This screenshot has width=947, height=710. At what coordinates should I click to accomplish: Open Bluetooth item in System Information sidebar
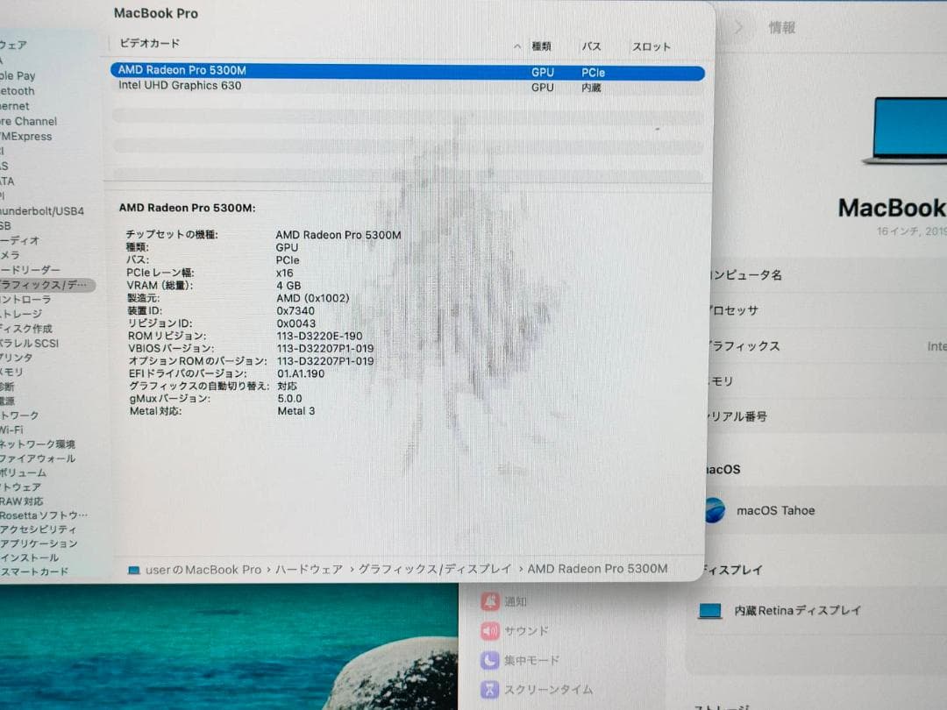click(x=18, y=91)
